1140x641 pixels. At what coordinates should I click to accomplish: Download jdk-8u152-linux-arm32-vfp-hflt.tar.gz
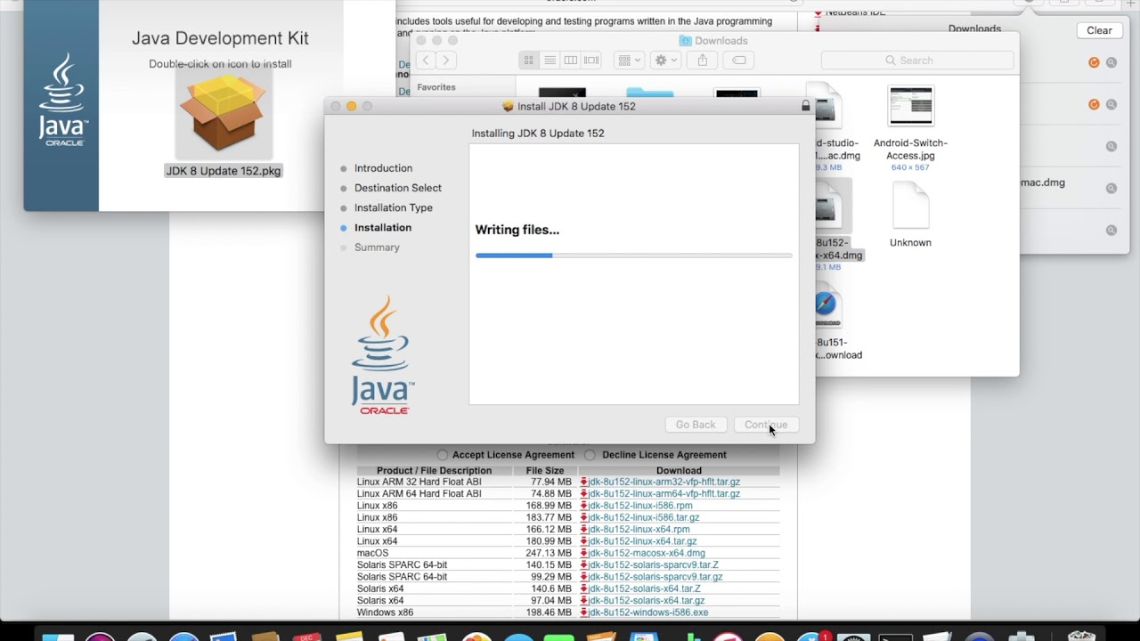click(x=664, y=482)
